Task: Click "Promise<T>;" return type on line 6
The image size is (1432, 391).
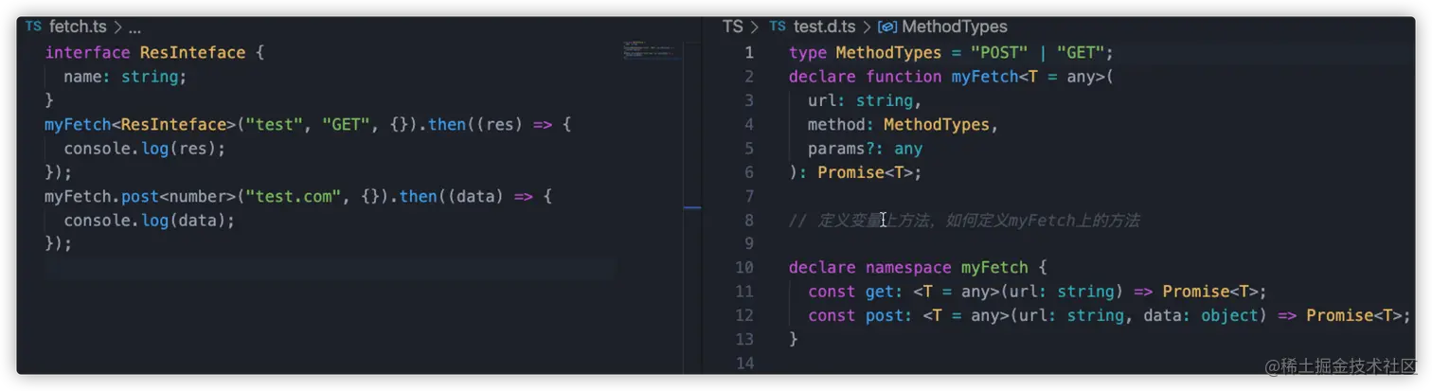Action: (869, 172)
